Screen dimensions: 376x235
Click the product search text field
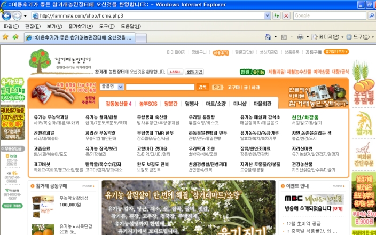pyautogui.click(x=160, y=87)
